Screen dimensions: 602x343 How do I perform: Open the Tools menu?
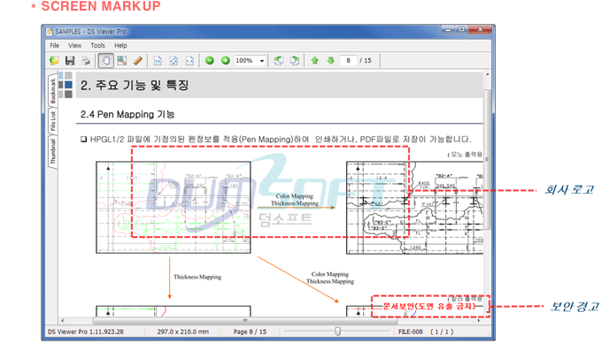98,46
